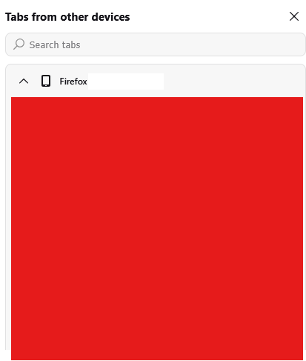This screenshot has height=361, width=306.
Task: Click the smartphone glyph next to Firefox
Action: pyautogui.click(x=46, y=81)
